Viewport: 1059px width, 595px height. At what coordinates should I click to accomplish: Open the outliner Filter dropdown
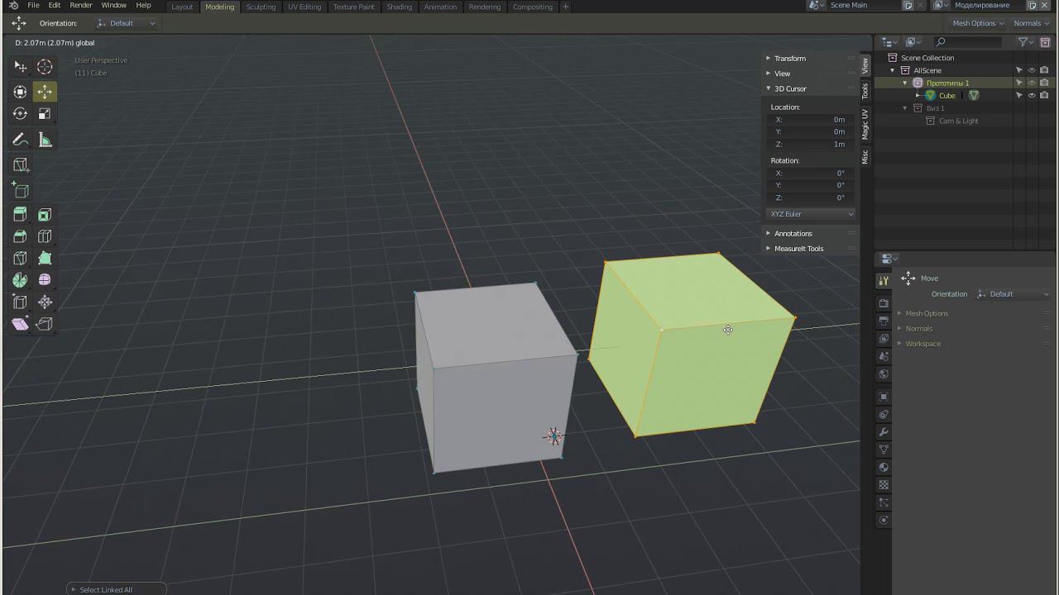point(1026,42)
